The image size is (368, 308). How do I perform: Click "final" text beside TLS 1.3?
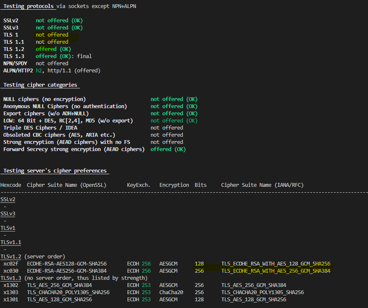click(x=84, y=56)
